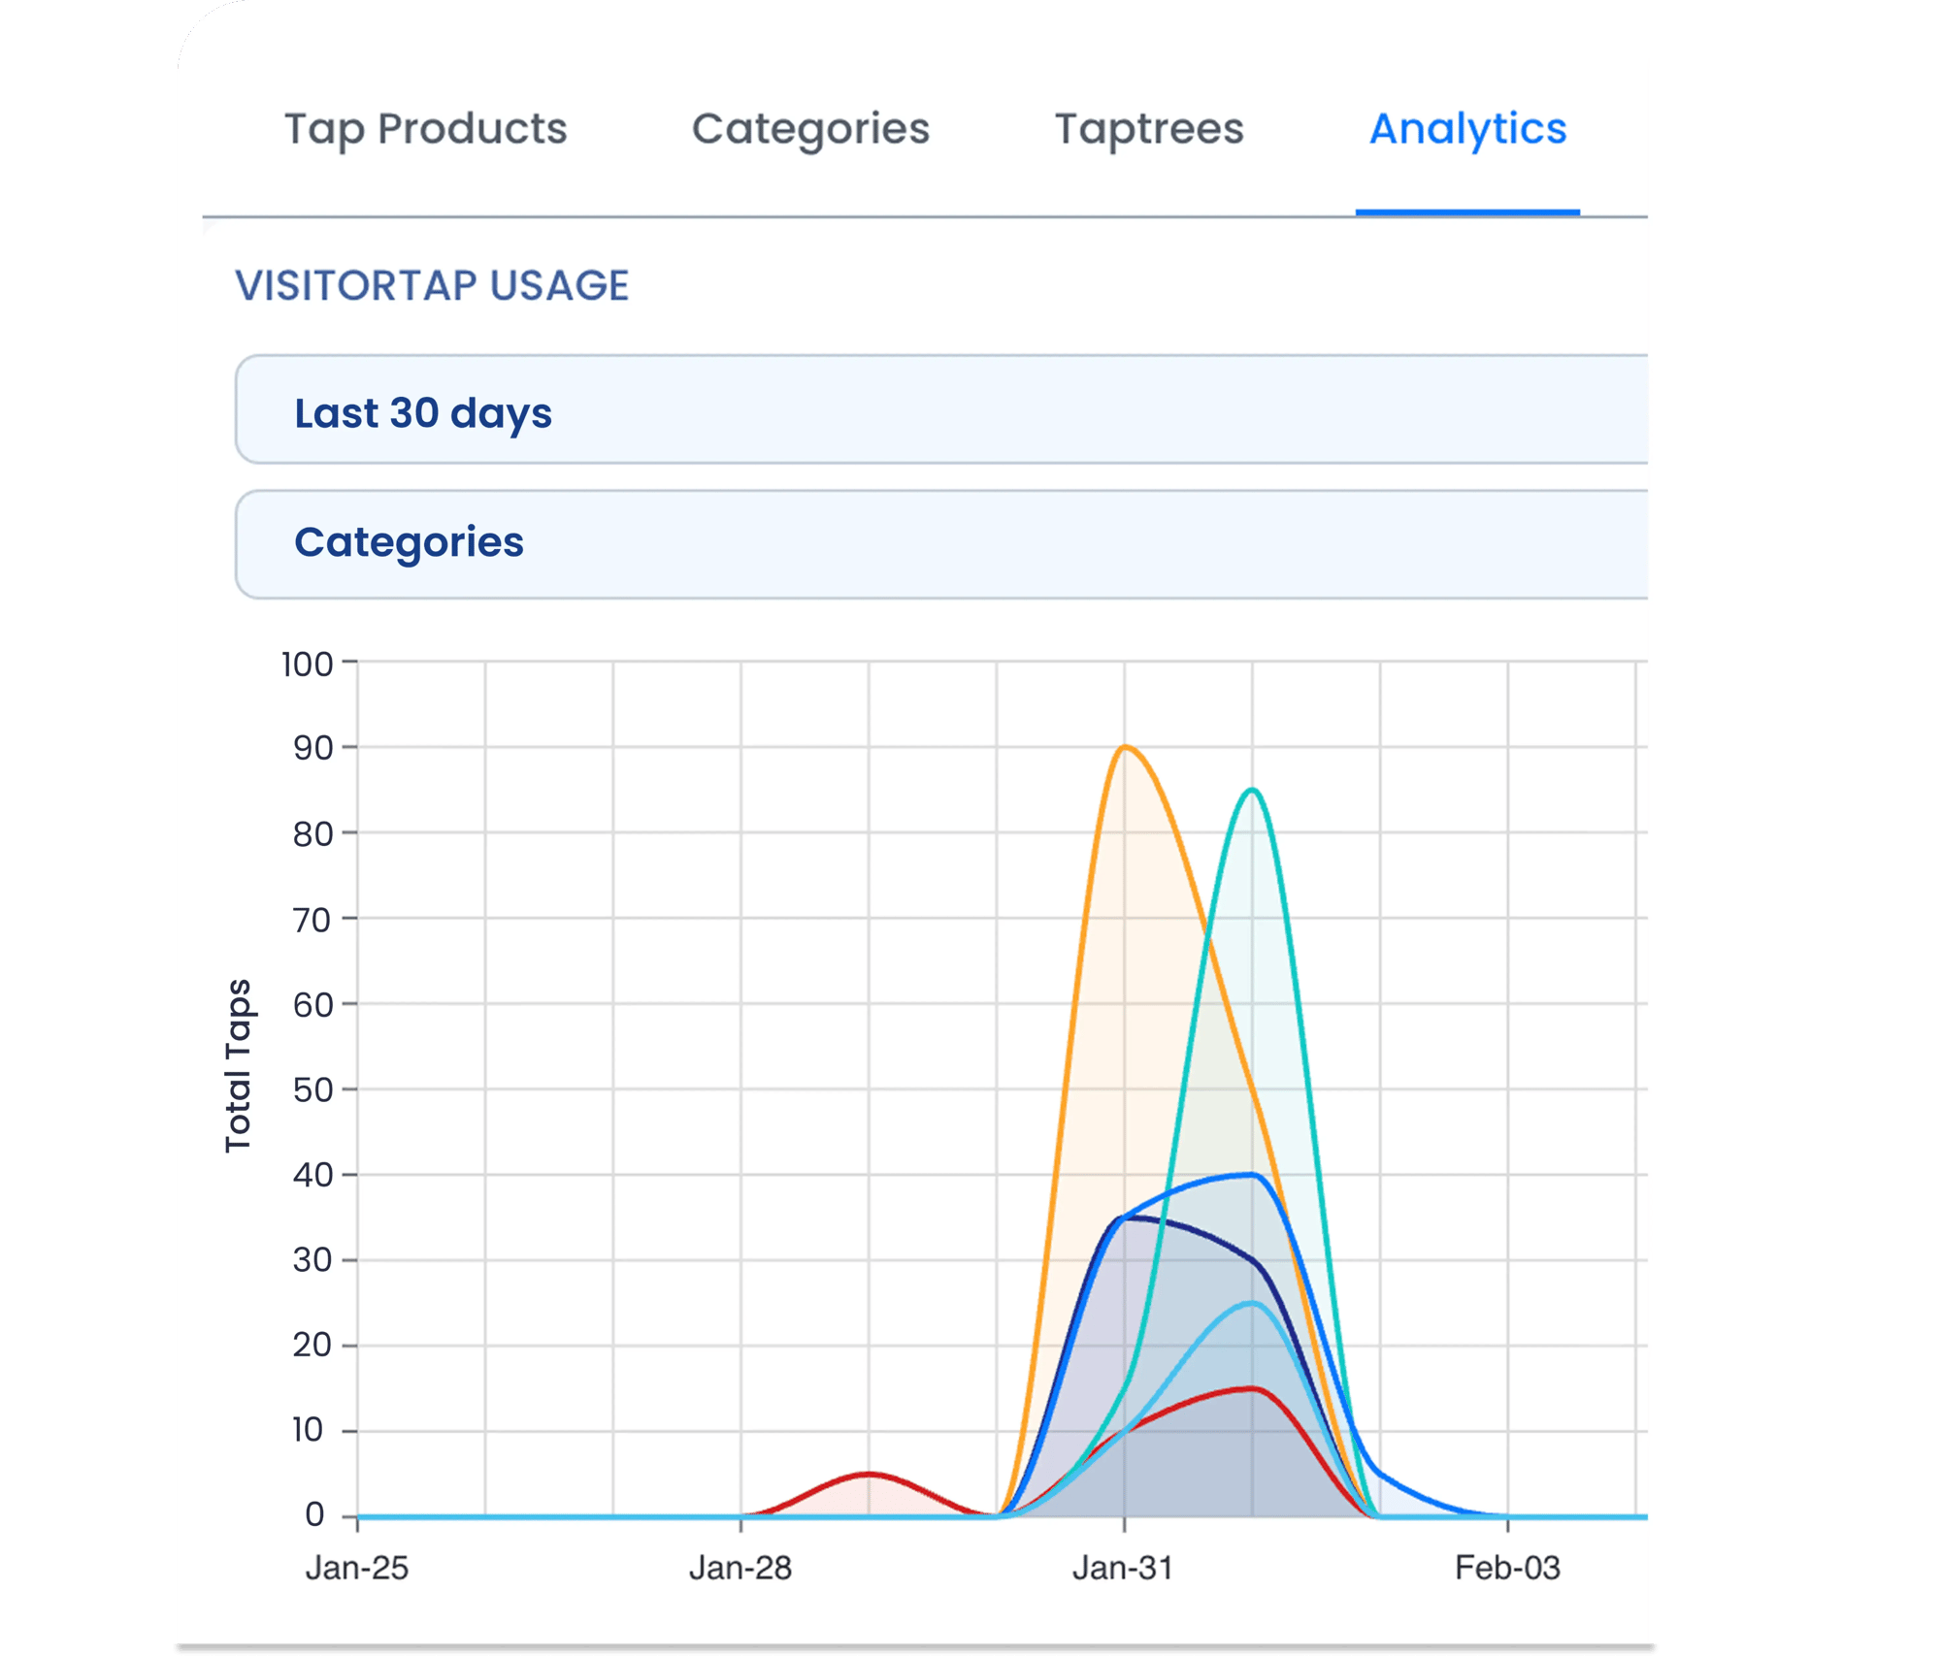The width and height of the screenshot is (1941, 1657).
Task: Open the Categories filter dropdown
Action: 941,544
